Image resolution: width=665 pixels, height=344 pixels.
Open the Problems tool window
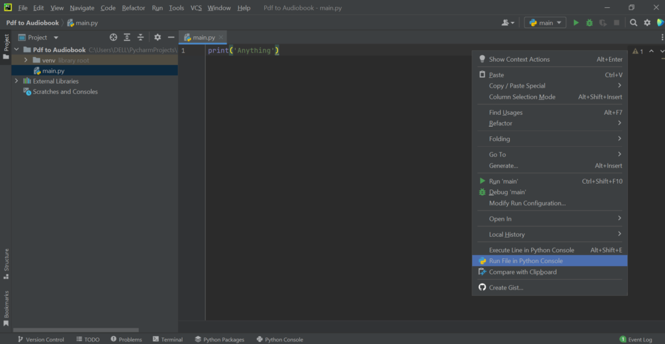[x=126, y=339]
